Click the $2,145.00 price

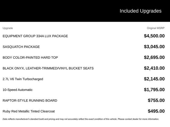[154, 79]
